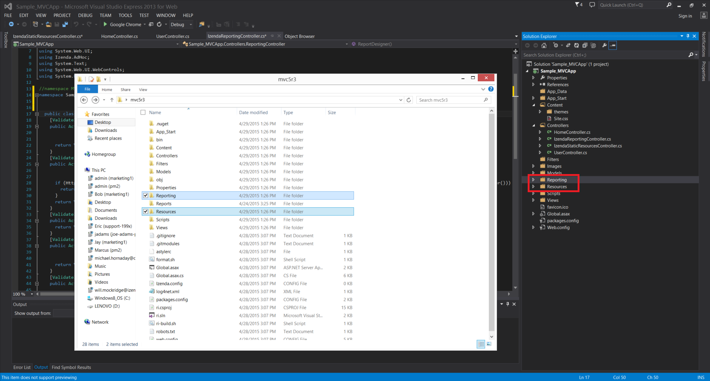Click the Find in Files toolbar icon
The height and width of the screenshot is (381, 710).
[x=202, y=24]
